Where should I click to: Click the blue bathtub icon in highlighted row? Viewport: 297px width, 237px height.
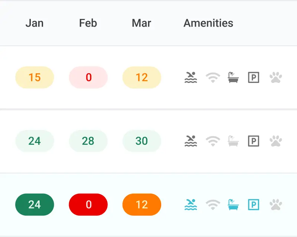click(233, 204)
